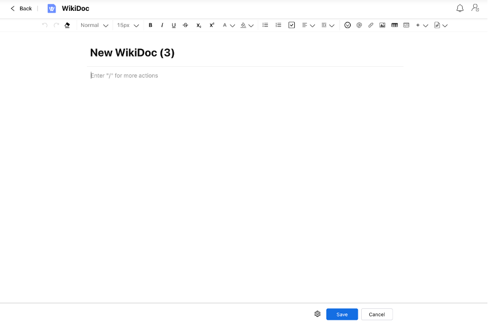Insert a code block
Image resolution: width=488 pixels, height=322 pixels.
[406, 25]
